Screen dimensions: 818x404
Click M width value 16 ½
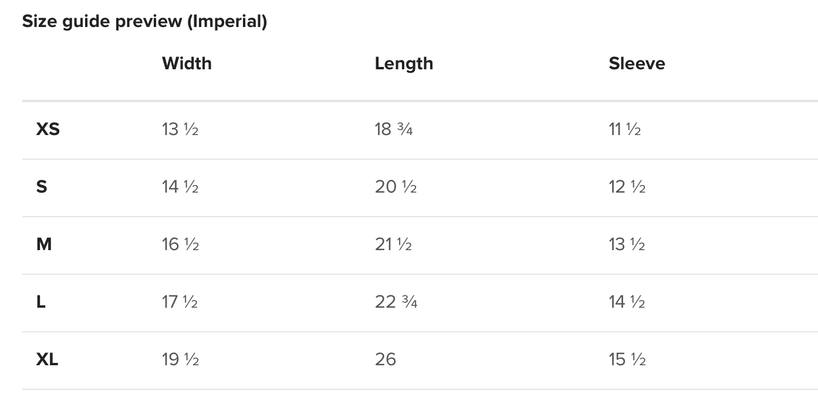click(181, 244)
